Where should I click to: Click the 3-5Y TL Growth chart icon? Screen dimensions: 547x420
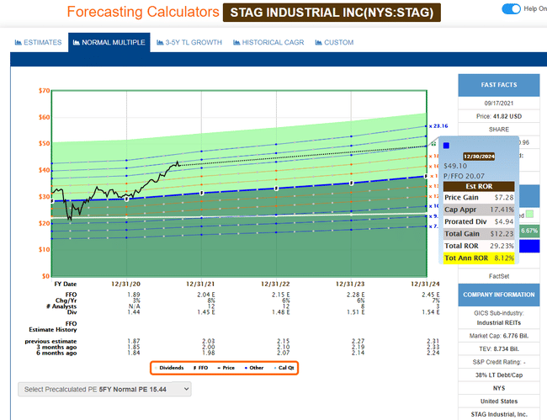160,42
